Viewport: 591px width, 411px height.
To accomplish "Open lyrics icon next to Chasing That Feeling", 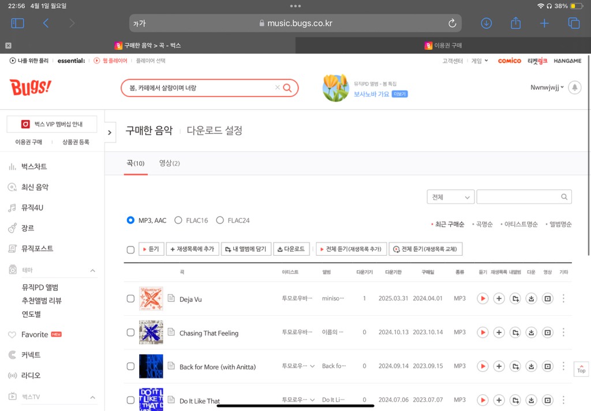I will coord(171,332).
